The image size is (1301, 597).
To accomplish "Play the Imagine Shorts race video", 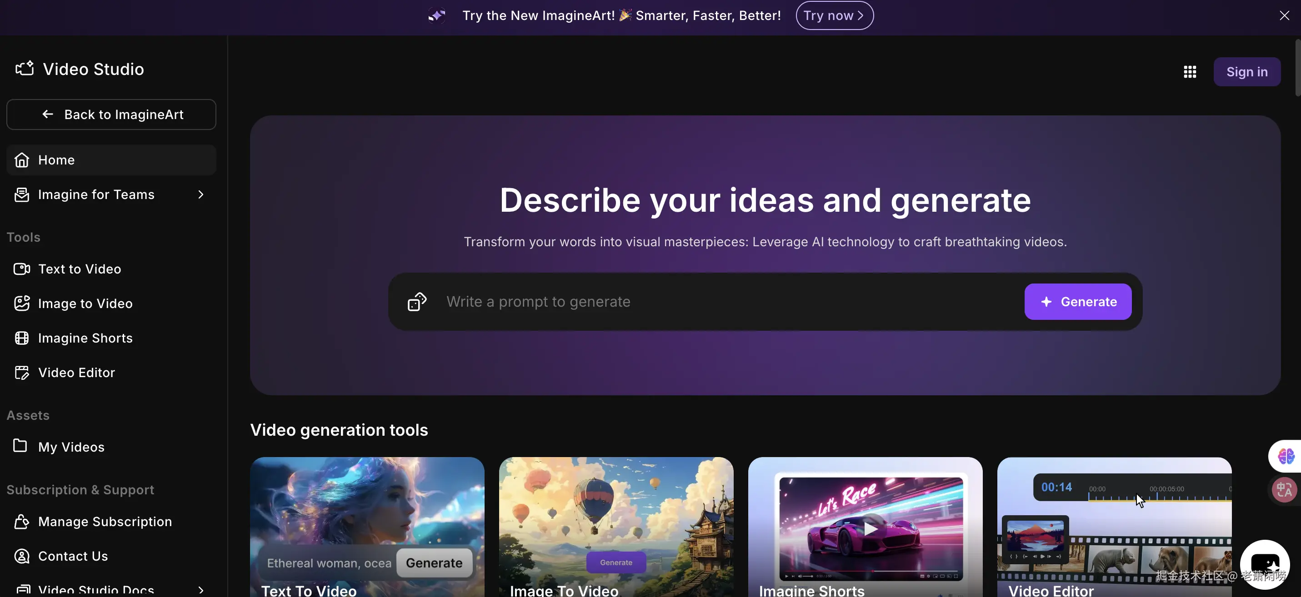I will [x=870, y=528].
